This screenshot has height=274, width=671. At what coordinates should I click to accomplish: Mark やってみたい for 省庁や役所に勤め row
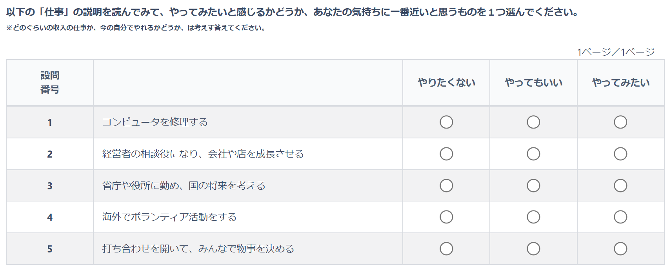(x=620, y=185)
